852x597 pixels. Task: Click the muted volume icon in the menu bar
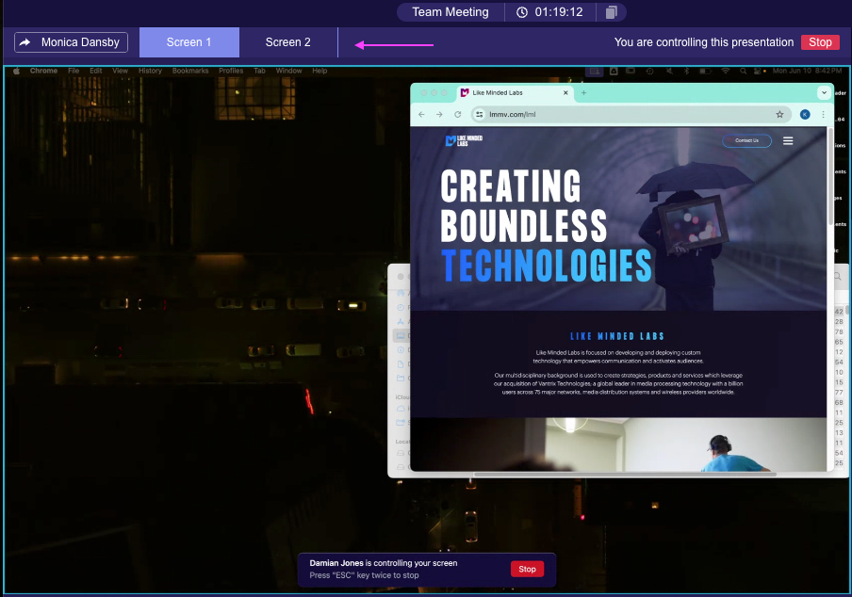coord(669,72)
